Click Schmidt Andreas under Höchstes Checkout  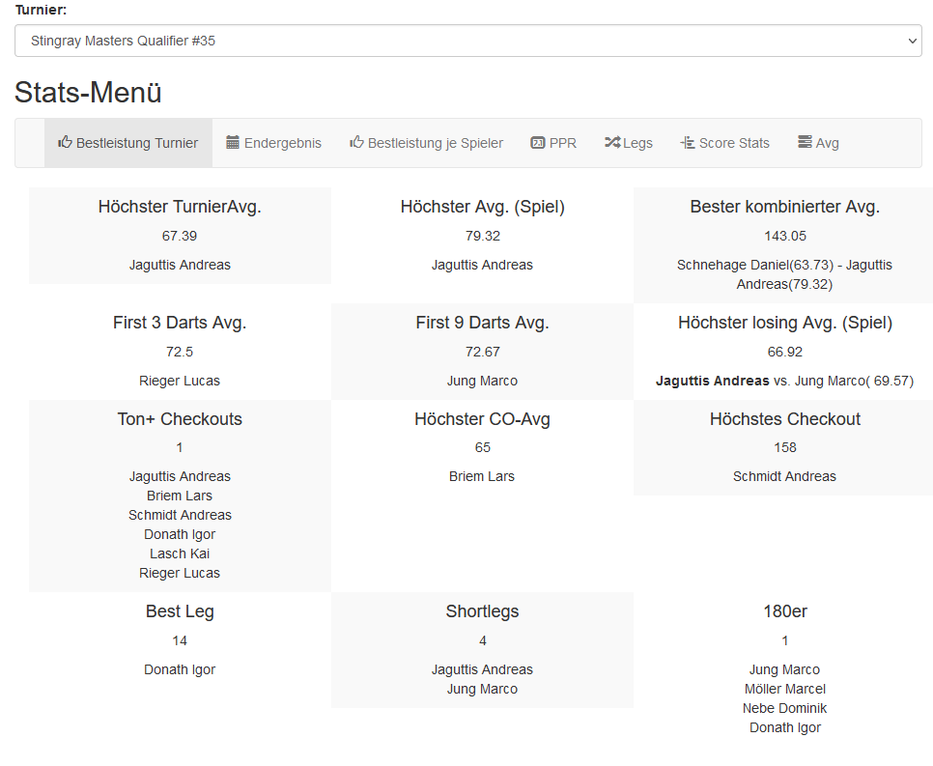click(784, 476)
